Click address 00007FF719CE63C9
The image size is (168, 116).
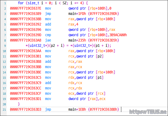[25, 83]
